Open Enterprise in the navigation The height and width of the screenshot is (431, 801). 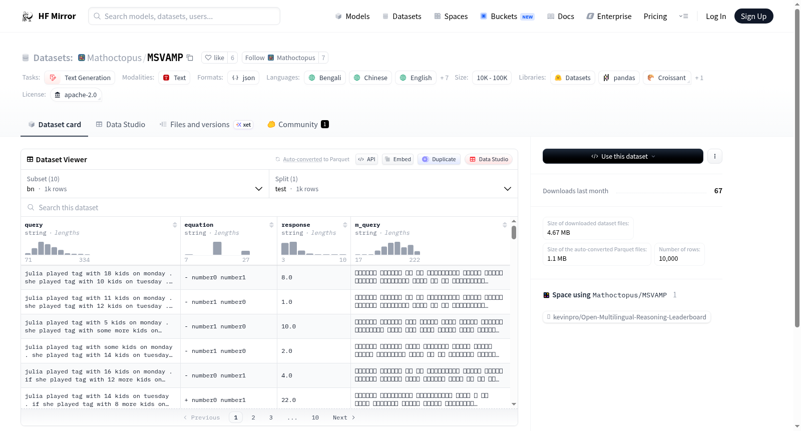(609, 17)
